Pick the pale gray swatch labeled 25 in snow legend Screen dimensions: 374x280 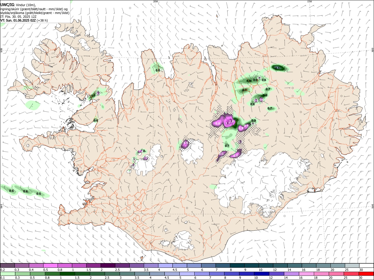[352, 265]
